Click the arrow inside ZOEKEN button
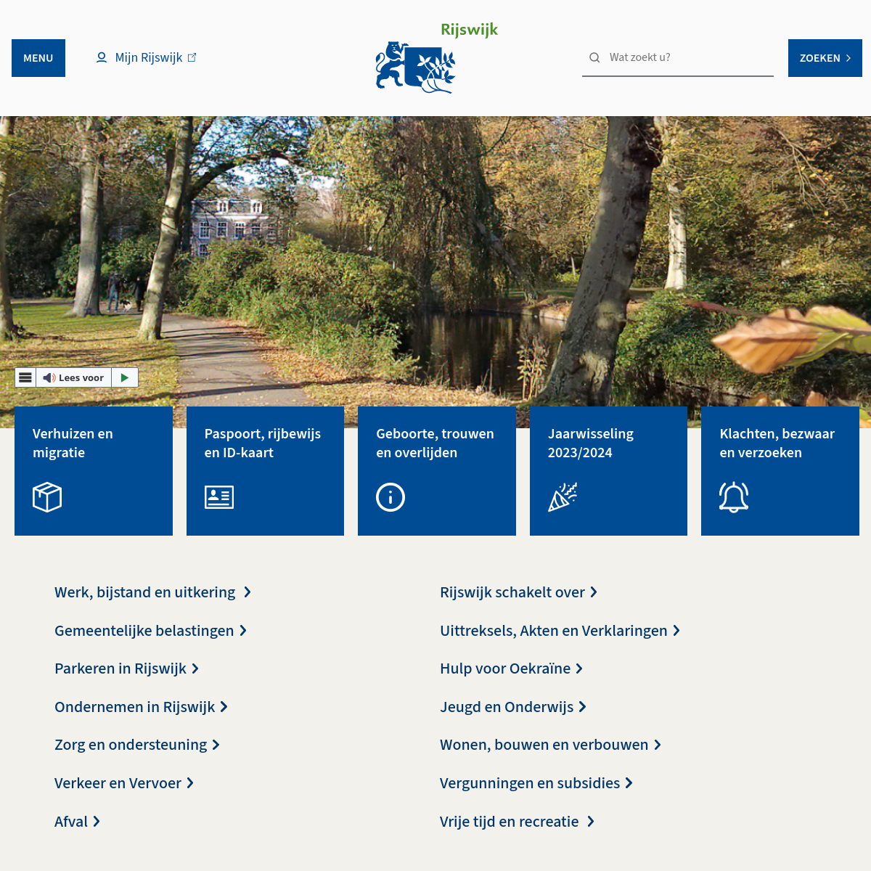Image resolution: width=871 pixels, height=871 pixels. point(848,58)
